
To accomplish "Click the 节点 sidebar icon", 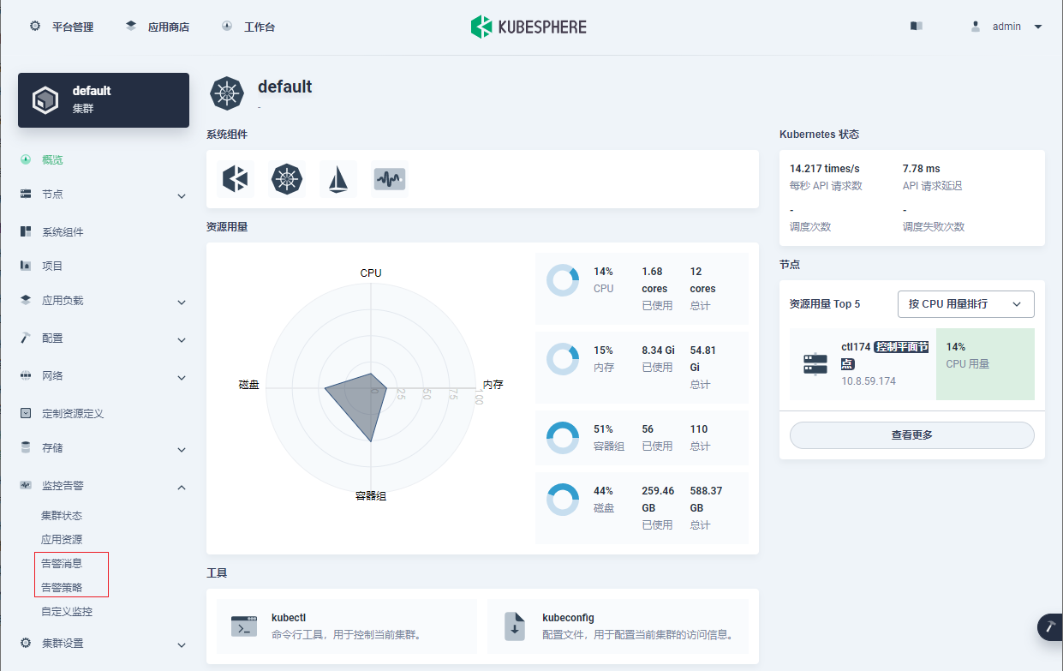I will pos(26,195).
